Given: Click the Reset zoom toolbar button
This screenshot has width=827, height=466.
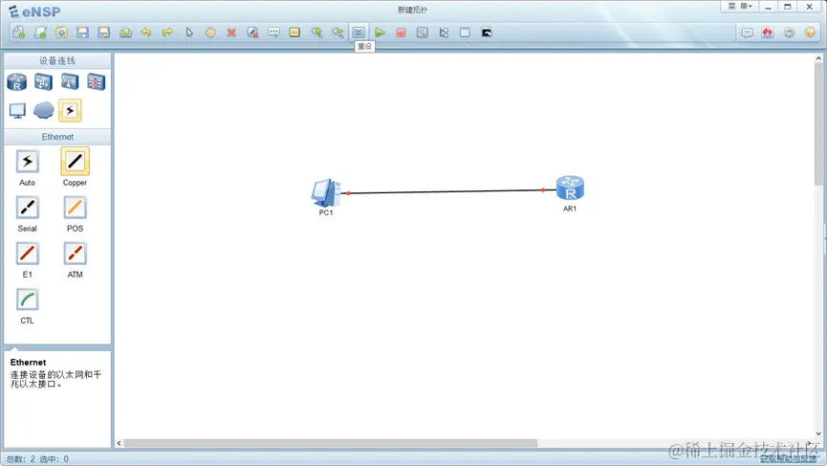Looking at the screenshot, I should 359,33.
